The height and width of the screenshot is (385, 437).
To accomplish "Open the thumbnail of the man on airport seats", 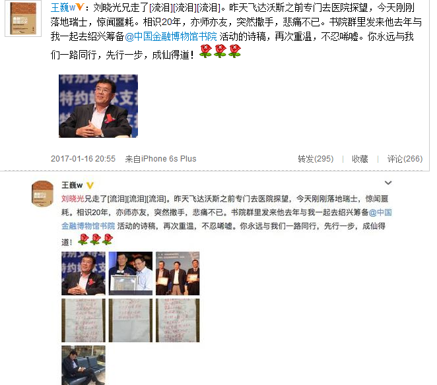I will pos(83,365).
